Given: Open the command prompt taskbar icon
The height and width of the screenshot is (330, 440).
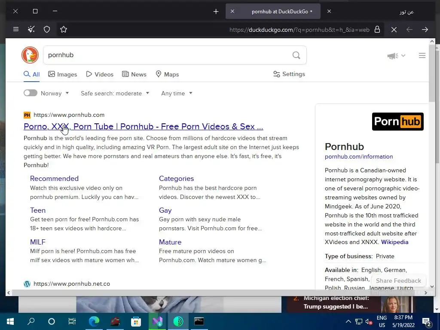Looking at the screenshot, I should (x=199, y=321).
